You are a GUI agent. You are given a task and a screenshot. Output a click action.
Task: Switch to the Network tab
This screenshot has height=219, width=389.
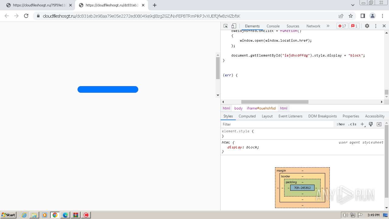click(x=313, y=26)
